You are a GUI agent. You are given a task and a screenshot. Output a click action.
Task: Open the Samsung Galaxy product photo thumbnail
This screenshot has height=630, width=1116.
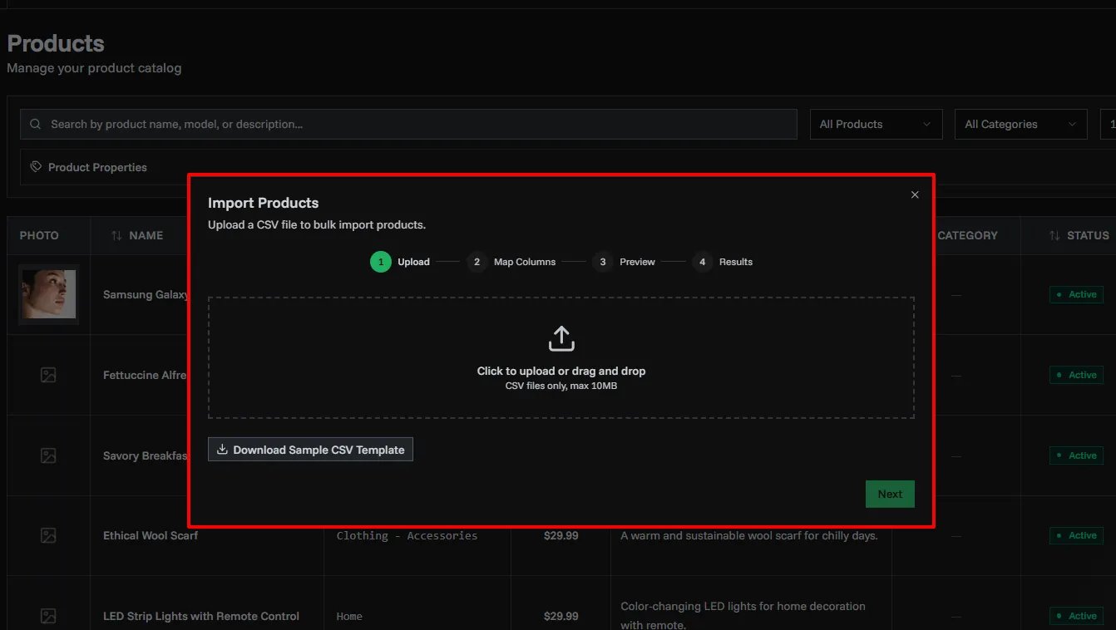coord(49,294)
